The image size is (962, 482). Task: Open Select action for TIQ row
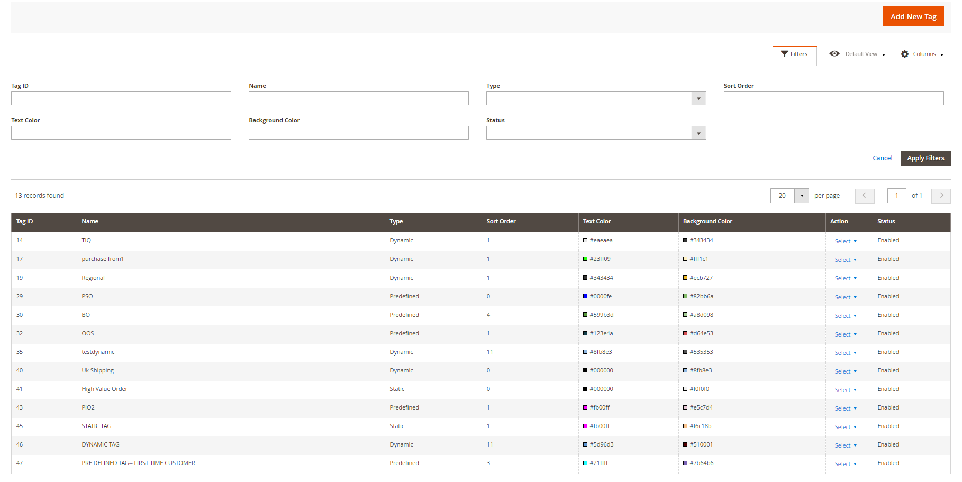(845, 241)
